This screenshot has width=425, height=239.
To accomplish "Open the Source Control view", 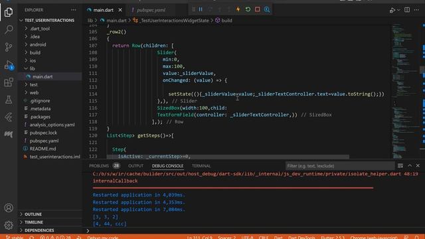I will tap(9, 47).
